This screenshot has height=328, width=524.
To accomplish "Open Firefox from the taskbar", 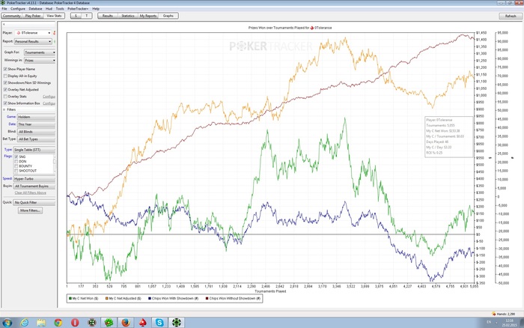I will click(127, 322).
